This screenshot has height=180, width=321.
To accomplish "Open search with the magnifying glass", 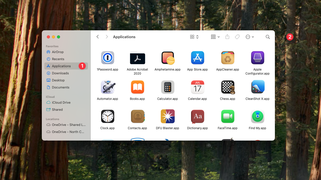I will tap(268, 37).
